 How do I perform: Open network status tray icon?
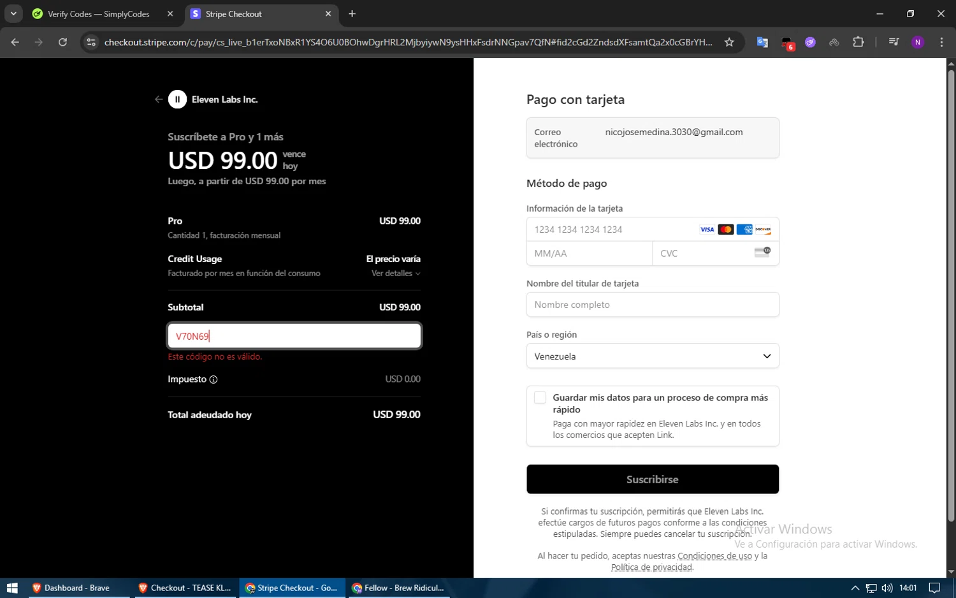point(871,588)
